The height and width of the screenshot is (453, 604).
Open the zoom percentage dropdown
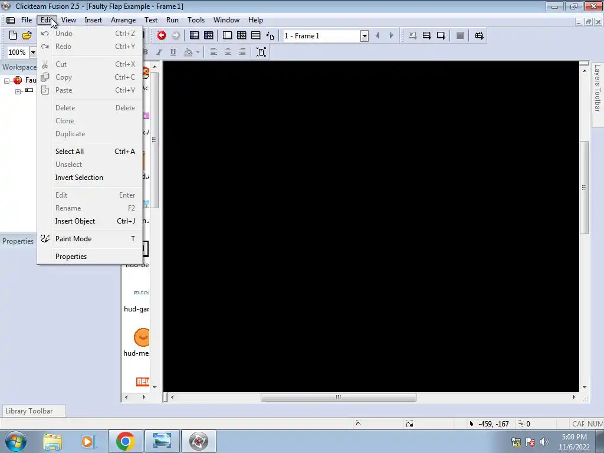(x=33, y=52)
